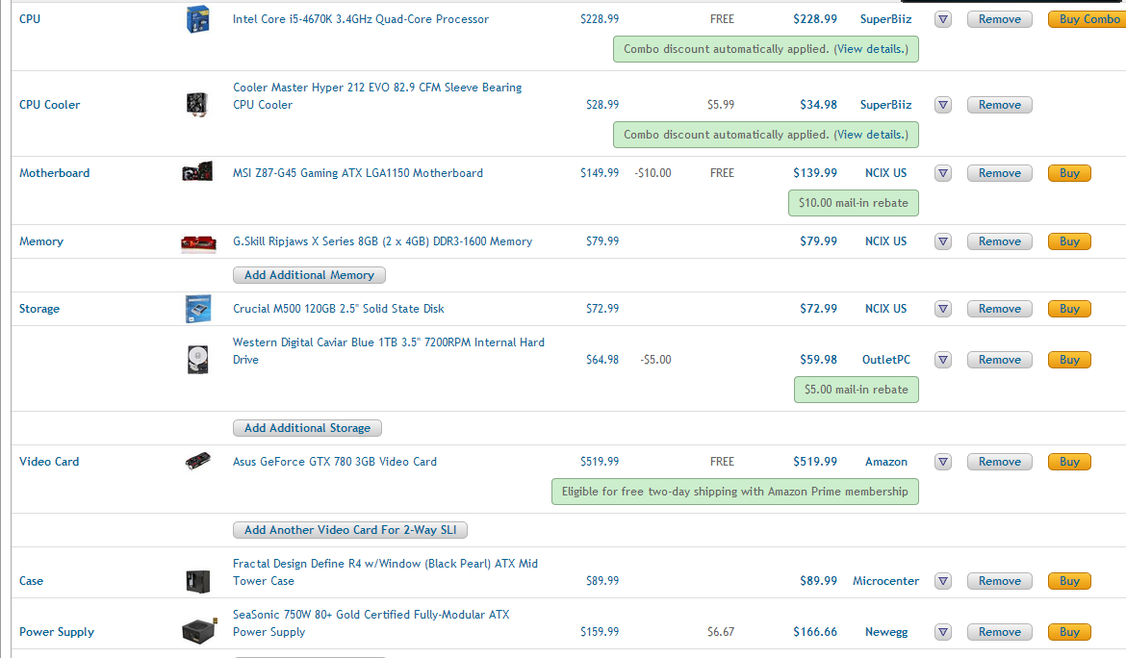Click the MSI Z87-G45 motherboard thumbnail

coord(197,172)
